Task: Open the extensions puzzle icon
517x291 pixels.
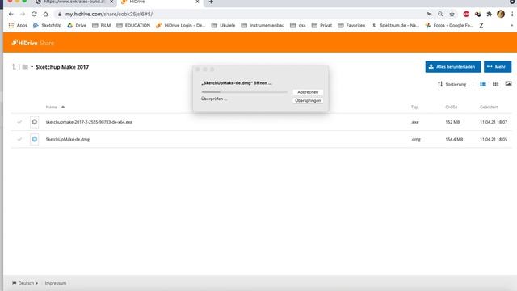Action: coord(490,15)
